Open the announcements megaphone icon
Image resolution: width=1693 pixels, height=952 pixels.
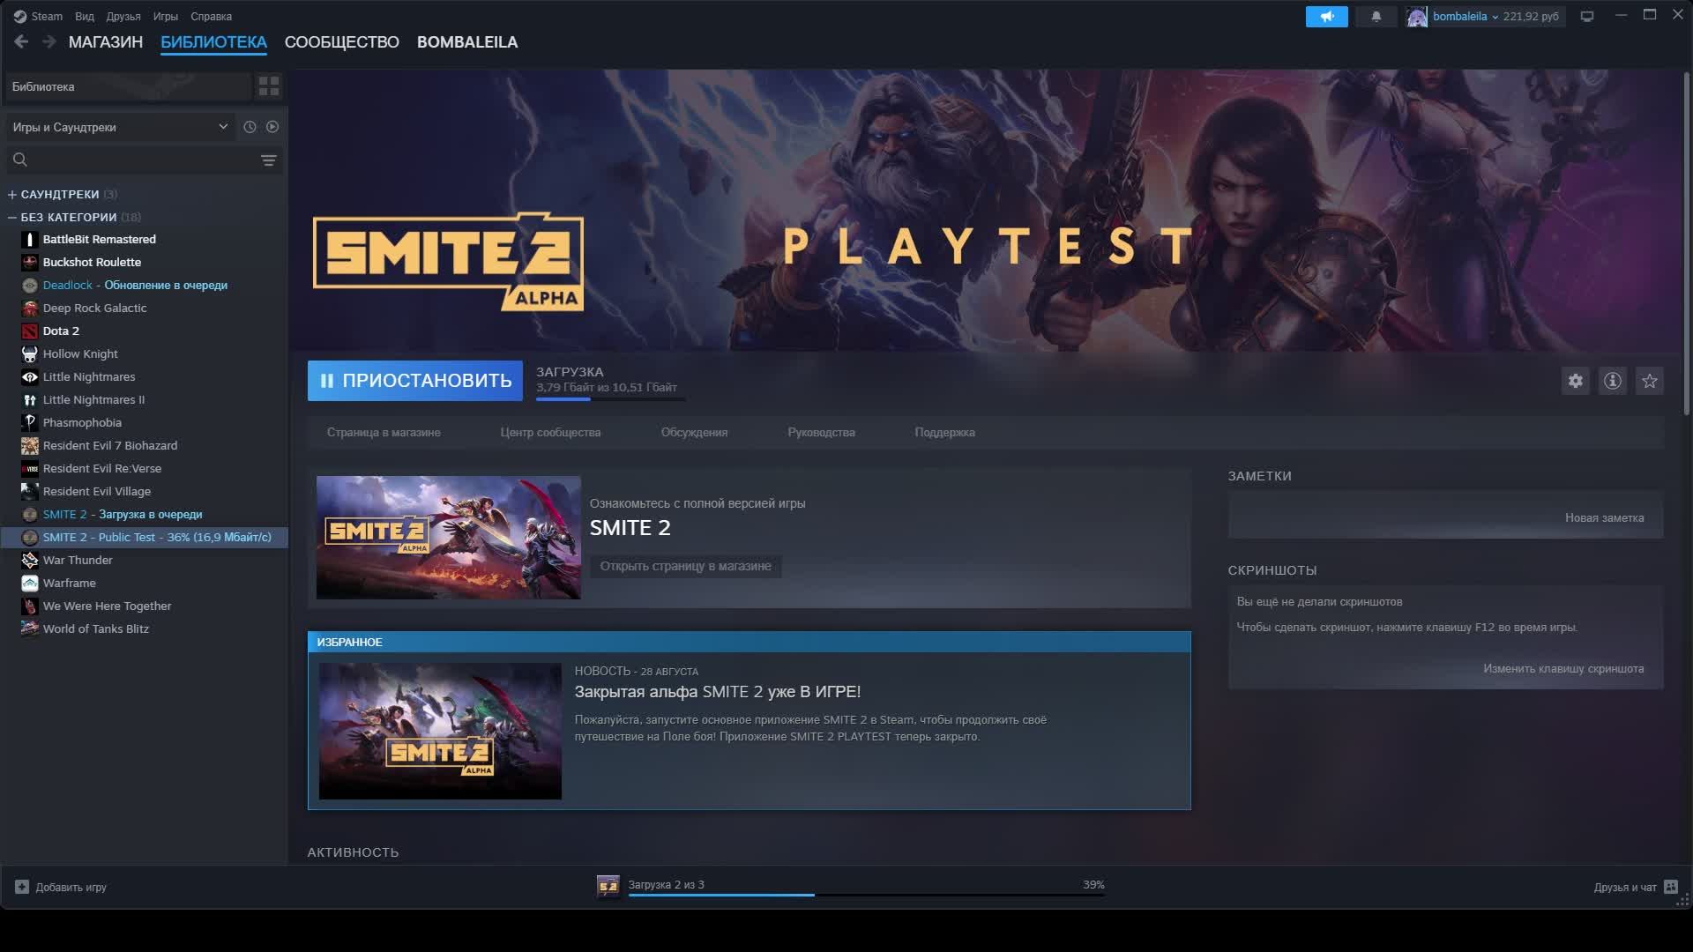pyautogui.click(x=1326, y=16)
